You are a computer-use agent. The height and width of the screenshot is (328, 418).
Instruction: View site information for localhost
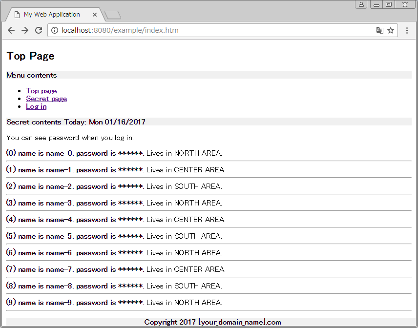54,30
